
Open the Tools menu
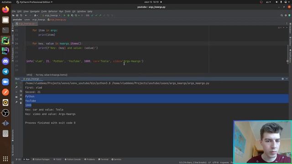click(68, 11)
